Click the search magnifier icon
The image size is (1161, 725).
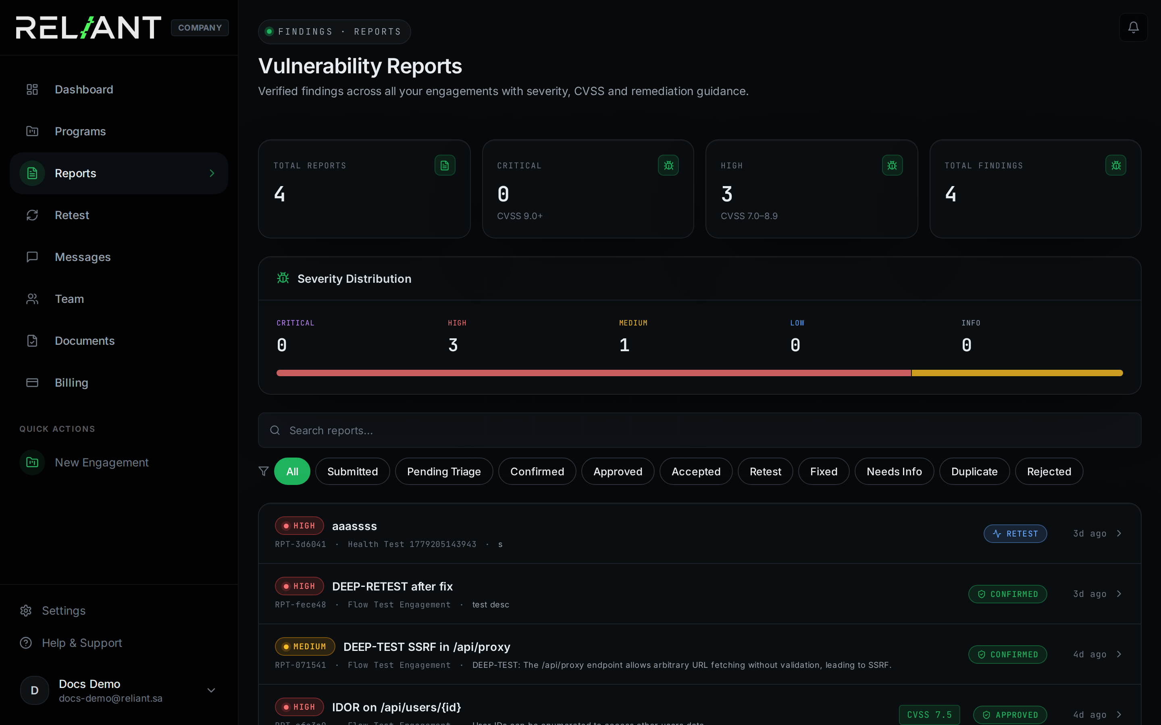pyautogui.click(x=275, y=430)
